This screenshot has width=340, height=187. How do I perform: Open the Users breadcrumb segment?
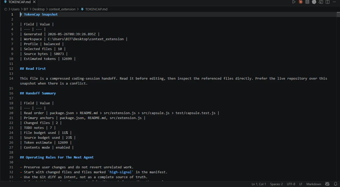click(x=15, y=9)
